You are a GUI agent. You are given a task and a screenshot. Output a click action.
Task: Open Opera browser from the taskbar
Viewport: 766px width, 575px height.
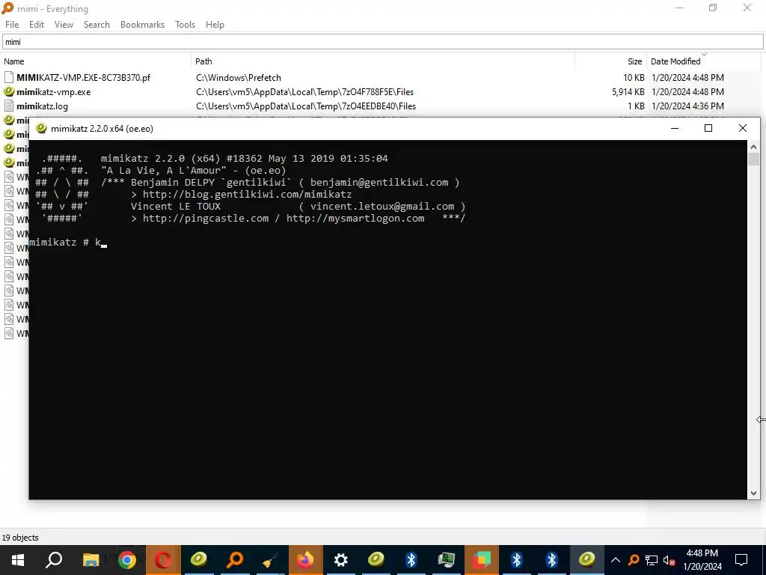tap(162, 560)
